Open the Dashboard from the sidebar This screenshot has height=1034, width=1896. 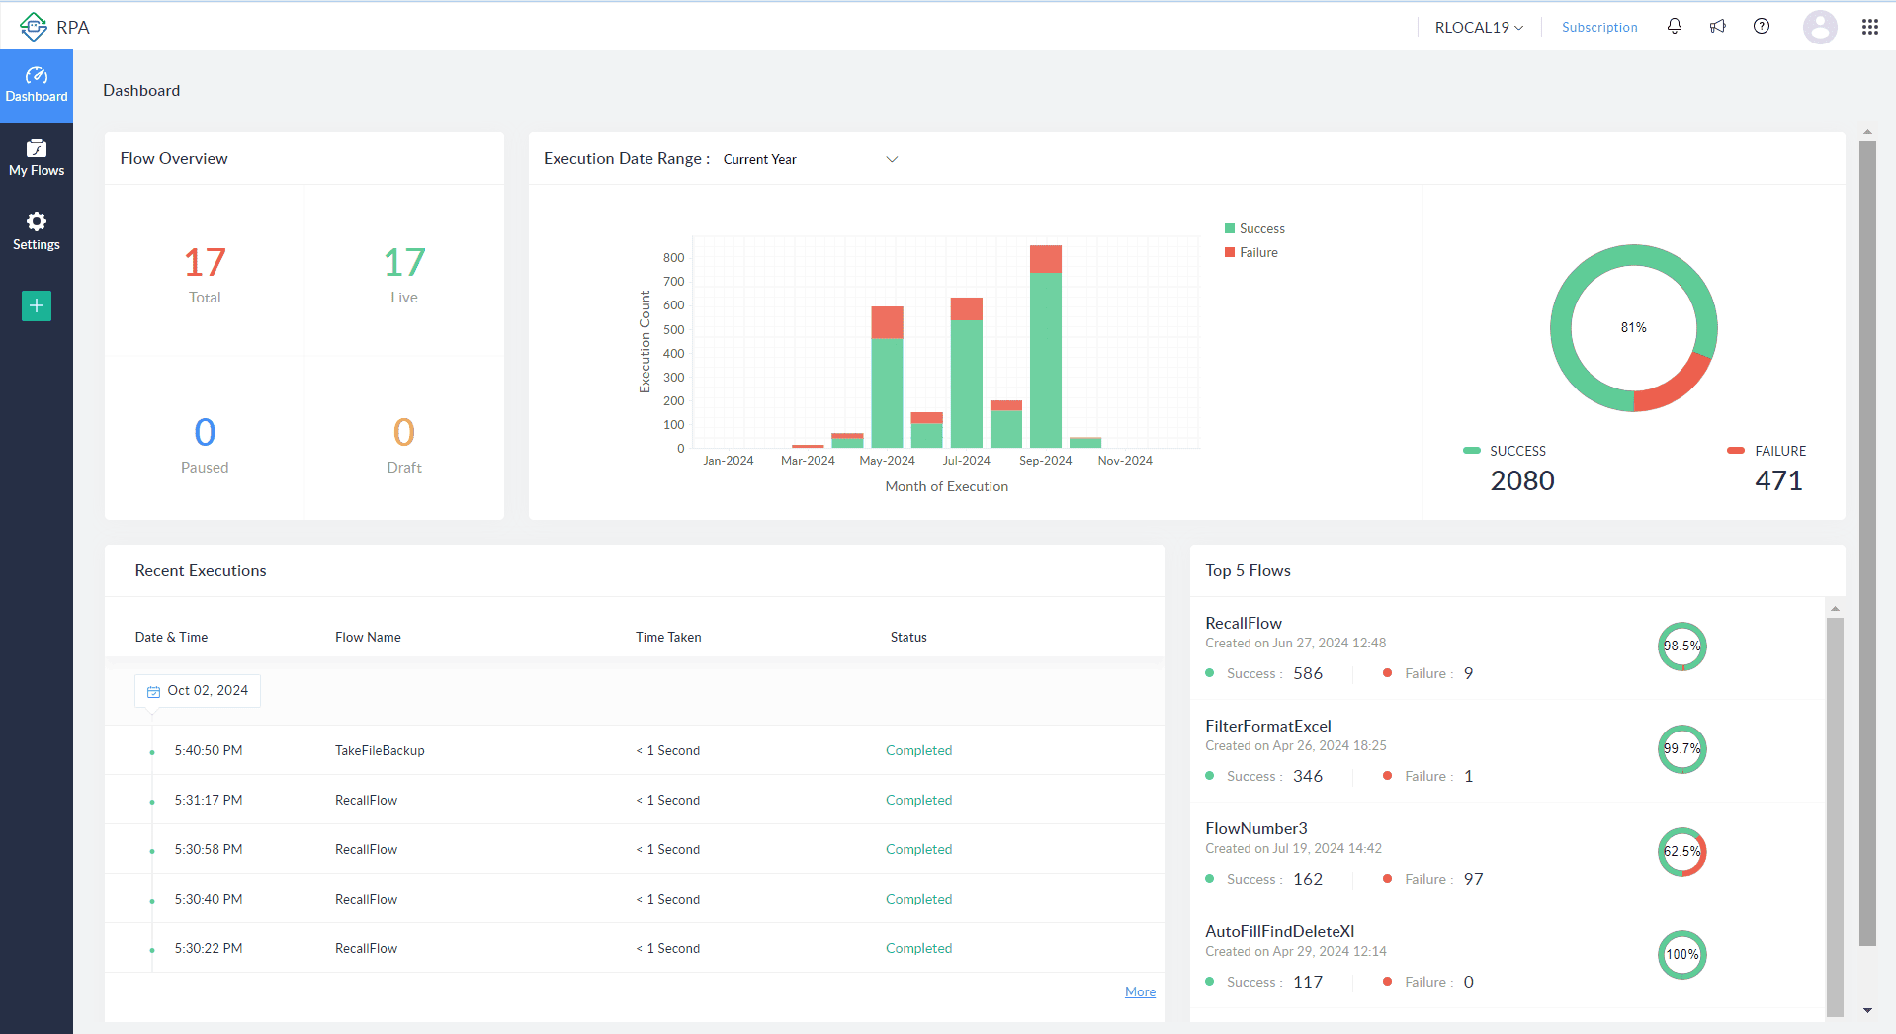[x=36, y=85]
